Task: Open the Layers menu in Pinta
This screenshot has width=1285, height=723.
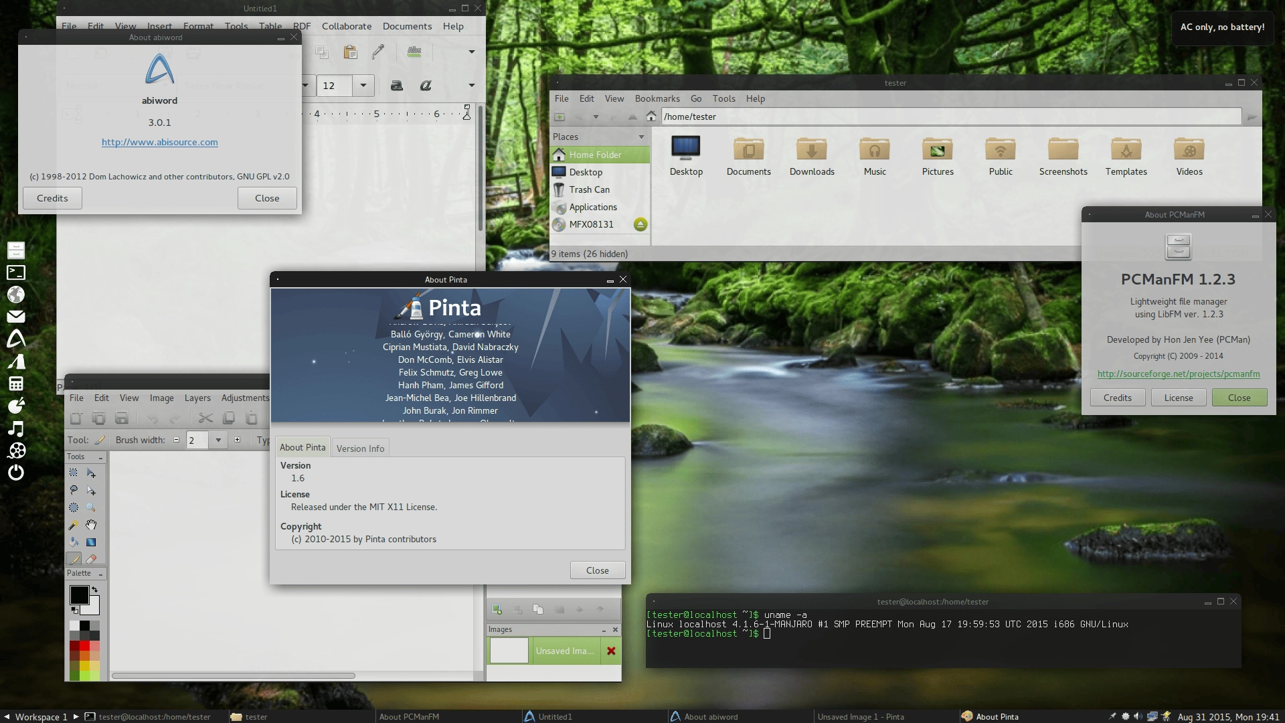Action: 197,398
